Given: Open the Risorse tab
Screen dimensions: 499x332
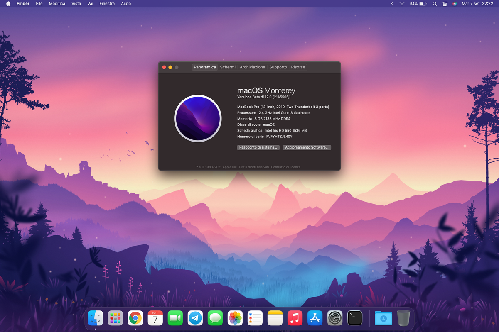Looking at the screenshot, I should pos(298,67).
